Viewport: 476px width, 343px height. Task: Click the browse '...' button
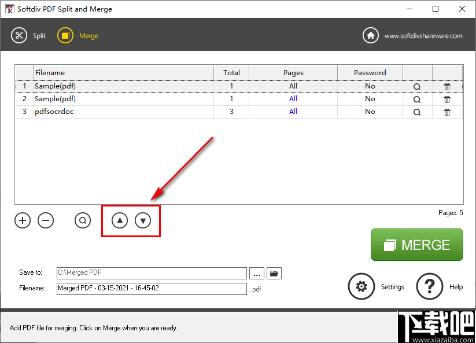(257, 273)
